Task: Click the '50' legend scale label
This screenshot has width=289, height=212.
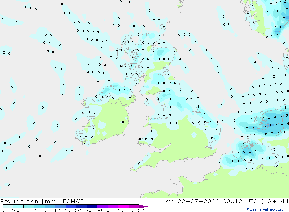Action: coord(141,210)
